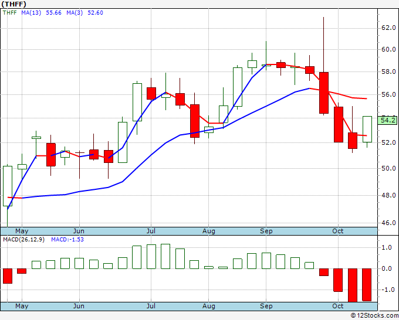The height and width of the screenshot is (320, 399).
Task: Click Aug on the price chart axis
Action: [x=209, y=231]
